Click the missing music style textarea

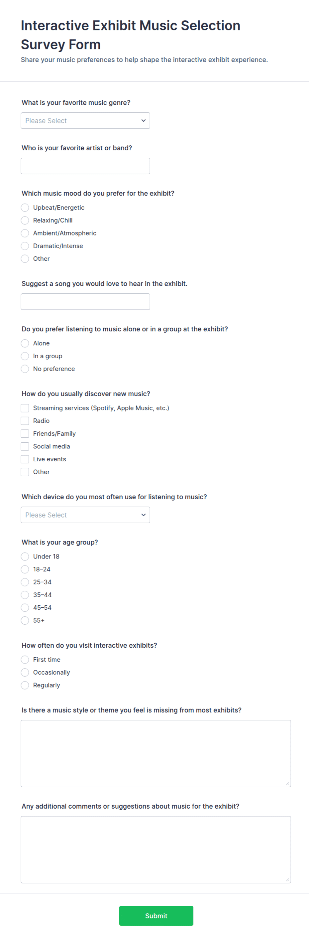tap(155, 753)
